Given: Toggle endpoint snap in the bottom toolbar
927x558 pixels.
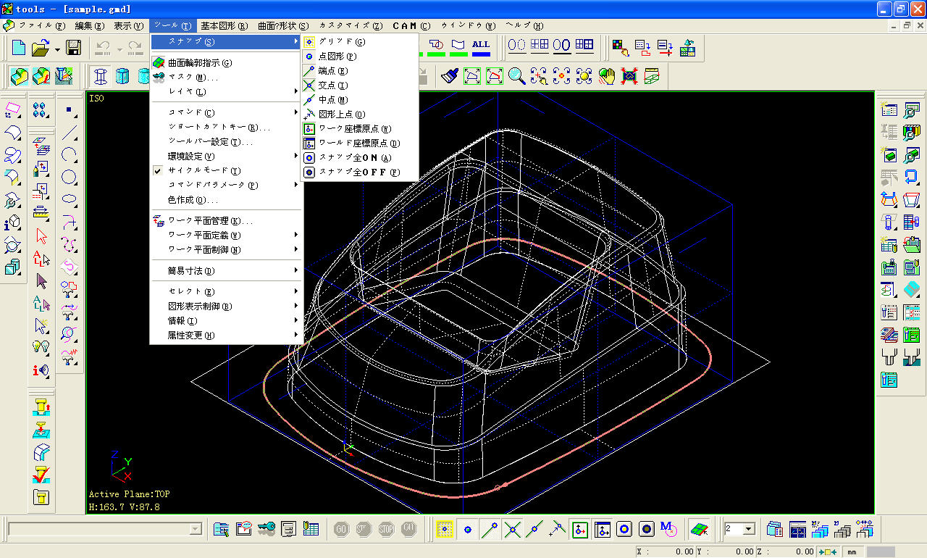Looking at the screenshot, I should (490, 530).
